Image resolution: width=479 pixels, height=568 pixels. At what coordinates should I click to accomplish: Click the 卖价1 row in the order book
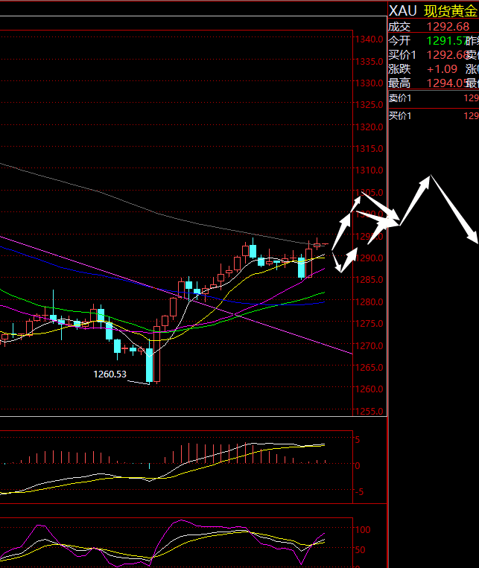(x=434, y=98)
